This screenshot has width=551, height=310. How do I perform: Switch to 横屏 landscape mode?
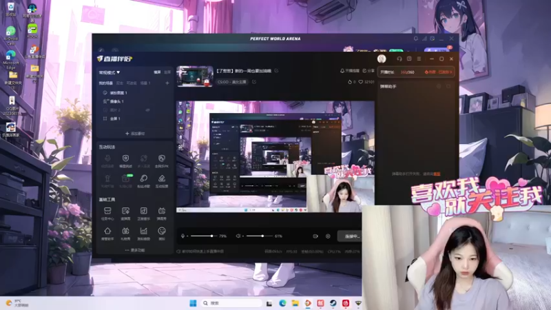click(x=157, y=72)
